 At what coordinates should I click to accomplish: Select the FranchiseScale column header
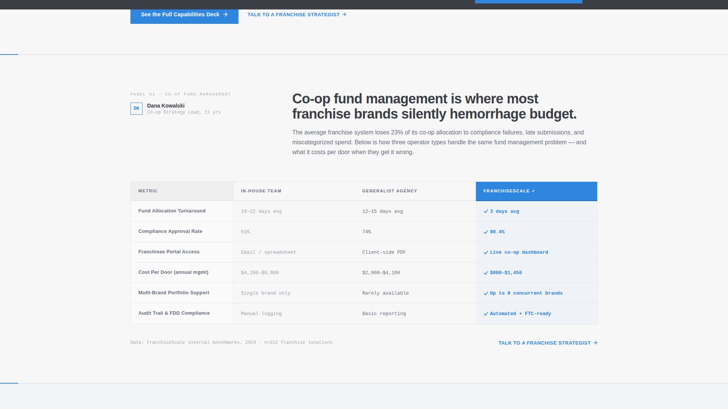click(536, 191)
